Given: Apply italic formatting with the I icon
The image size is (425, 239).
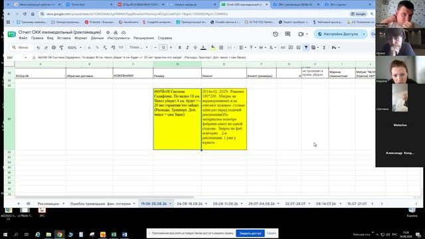Looking at the screenshot, I should tap(187, 47).
